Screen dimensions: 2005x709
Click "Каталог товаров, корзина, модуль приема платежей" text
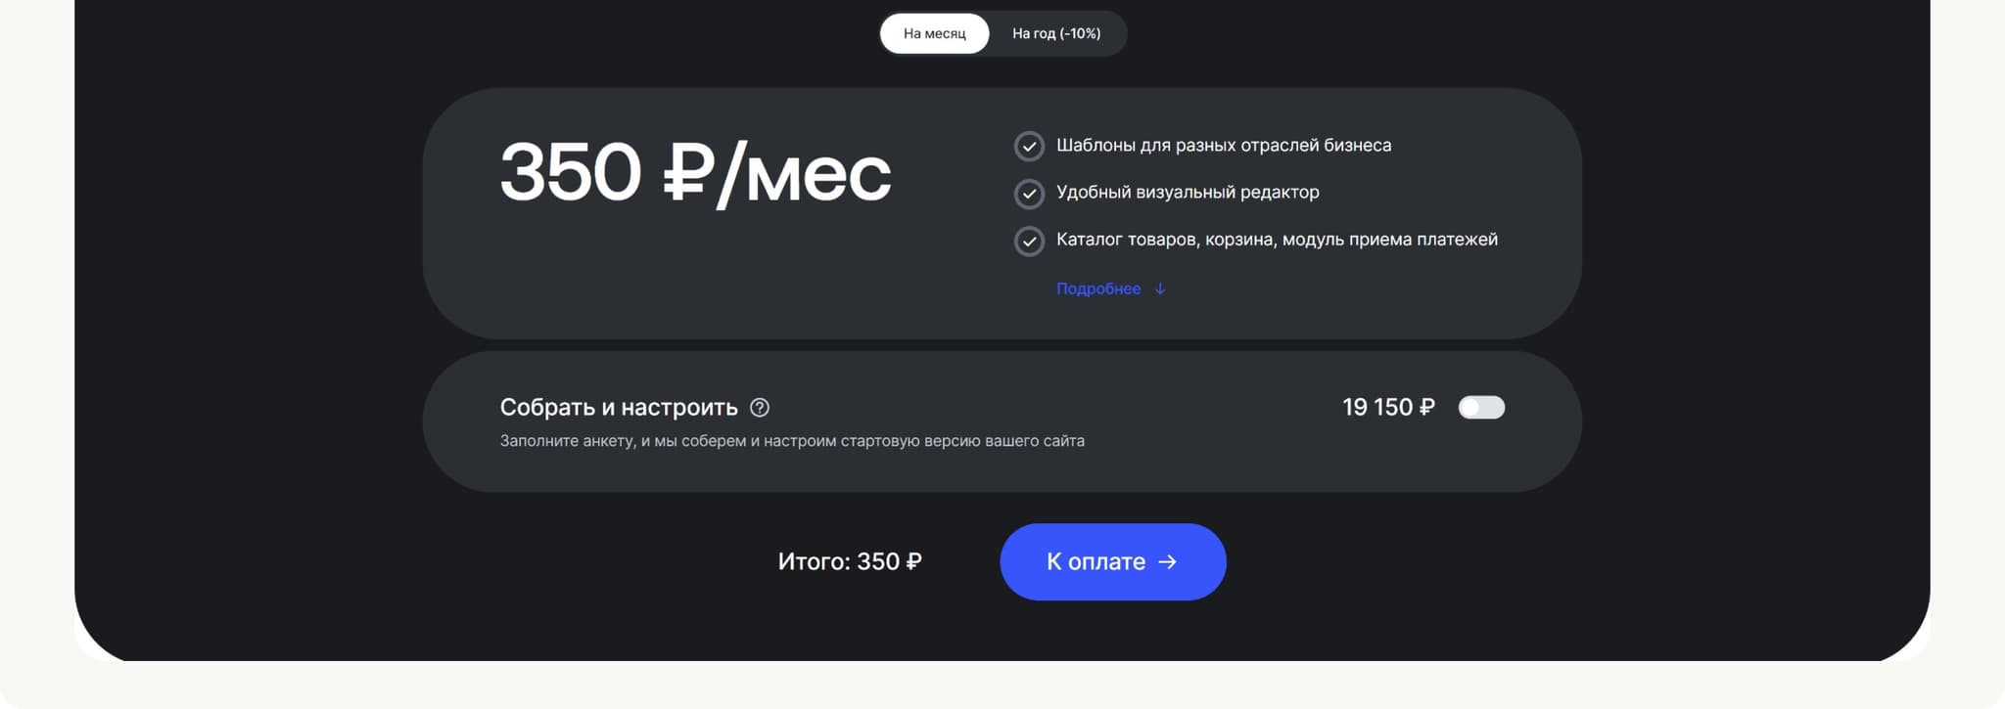point(1277,240)
